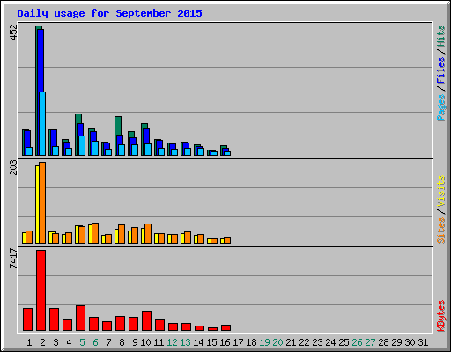Select the orange Sites bar for day 6
Image resolution: width=451 pixels, height=352 pixels.
click(x=95, y=233)
